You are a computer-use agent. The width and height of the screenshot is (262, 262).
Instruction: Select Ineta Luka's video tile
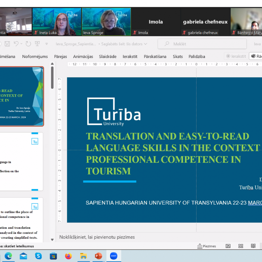tap(57, 22)
